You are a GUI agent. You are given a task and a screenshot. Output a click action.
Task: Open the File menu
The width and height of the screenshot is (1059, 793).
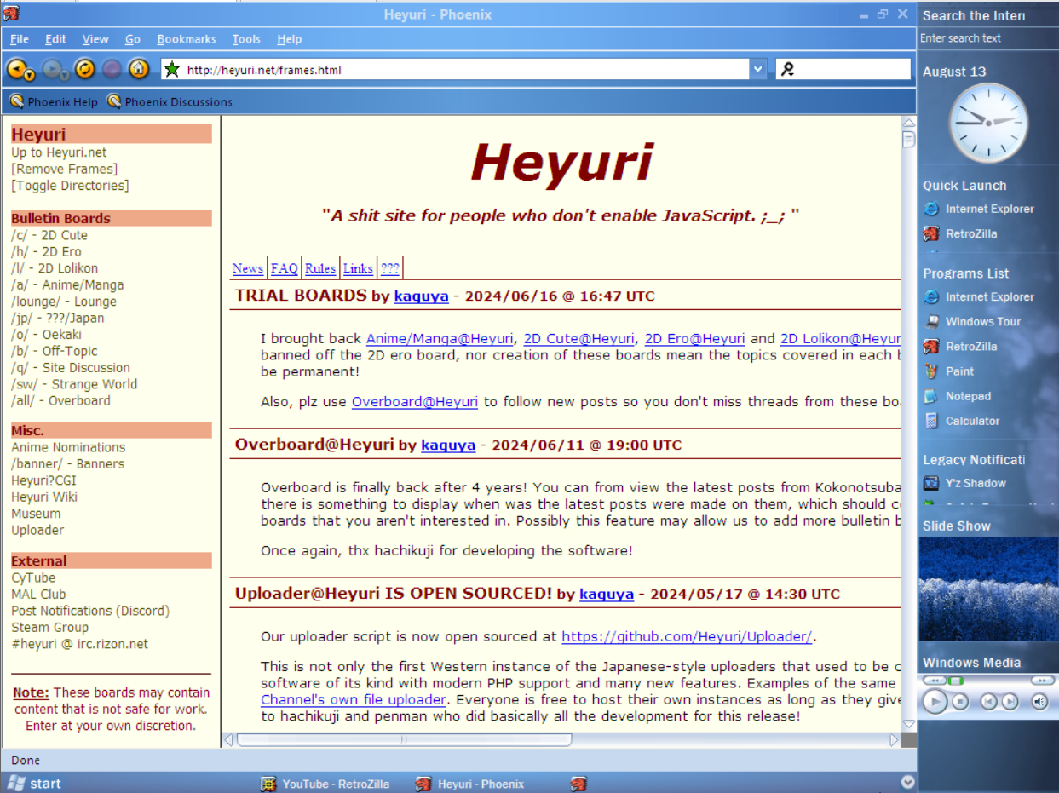click(x=20, y=39)
